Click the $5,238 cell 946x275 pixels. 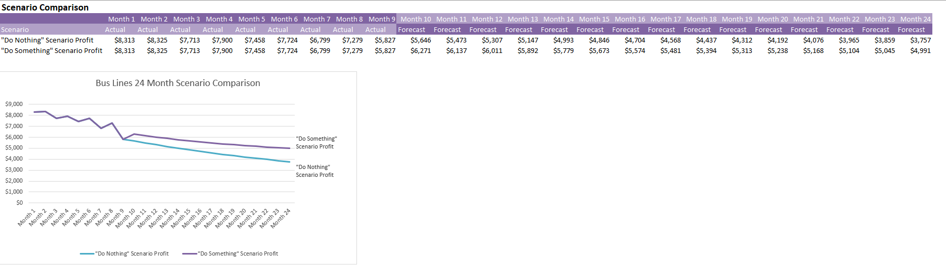[x=777, y=51]
